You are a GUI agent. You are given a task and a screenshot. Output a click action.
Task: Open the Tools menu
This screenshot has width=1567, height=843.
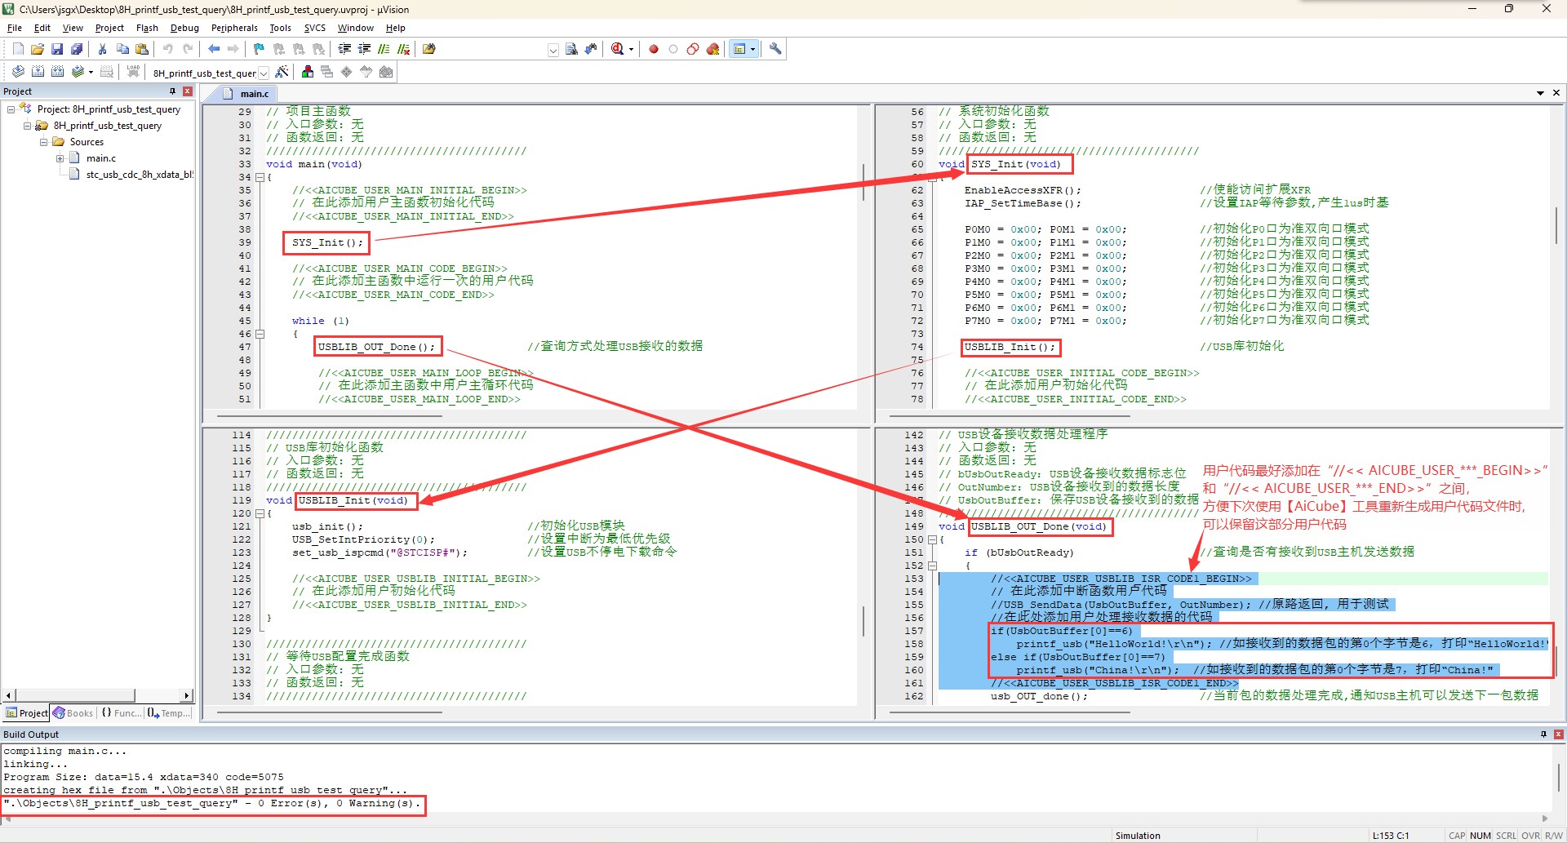(x=280, y=28)
